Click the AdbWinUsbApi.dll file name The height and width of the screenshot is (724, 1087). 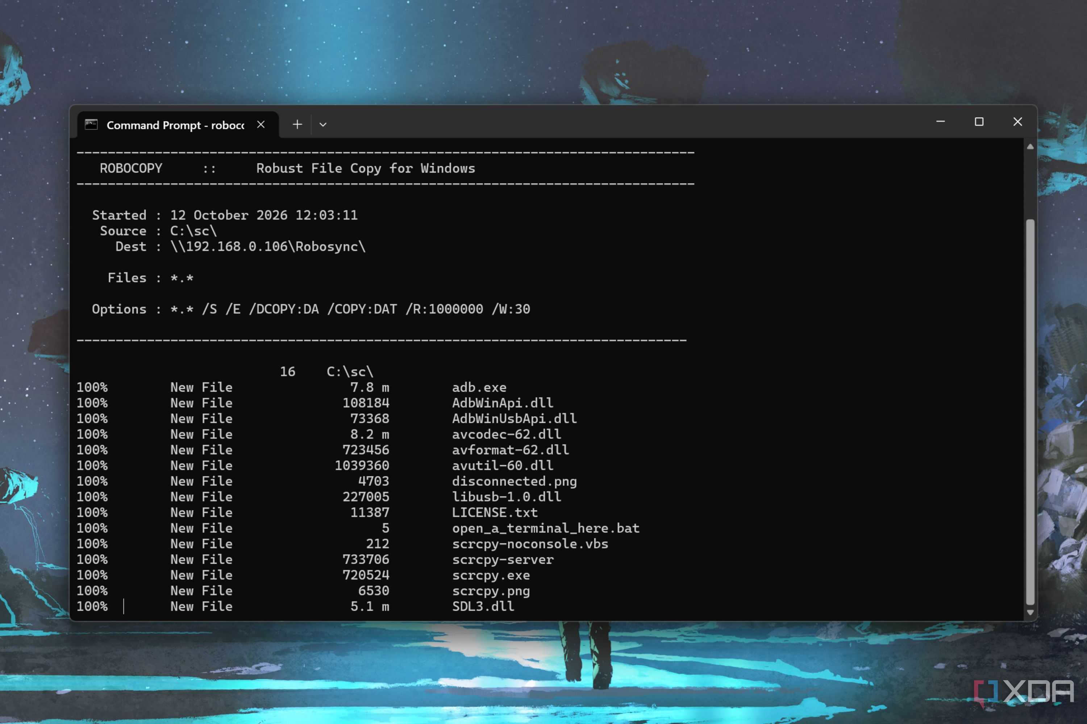point(515,419)
